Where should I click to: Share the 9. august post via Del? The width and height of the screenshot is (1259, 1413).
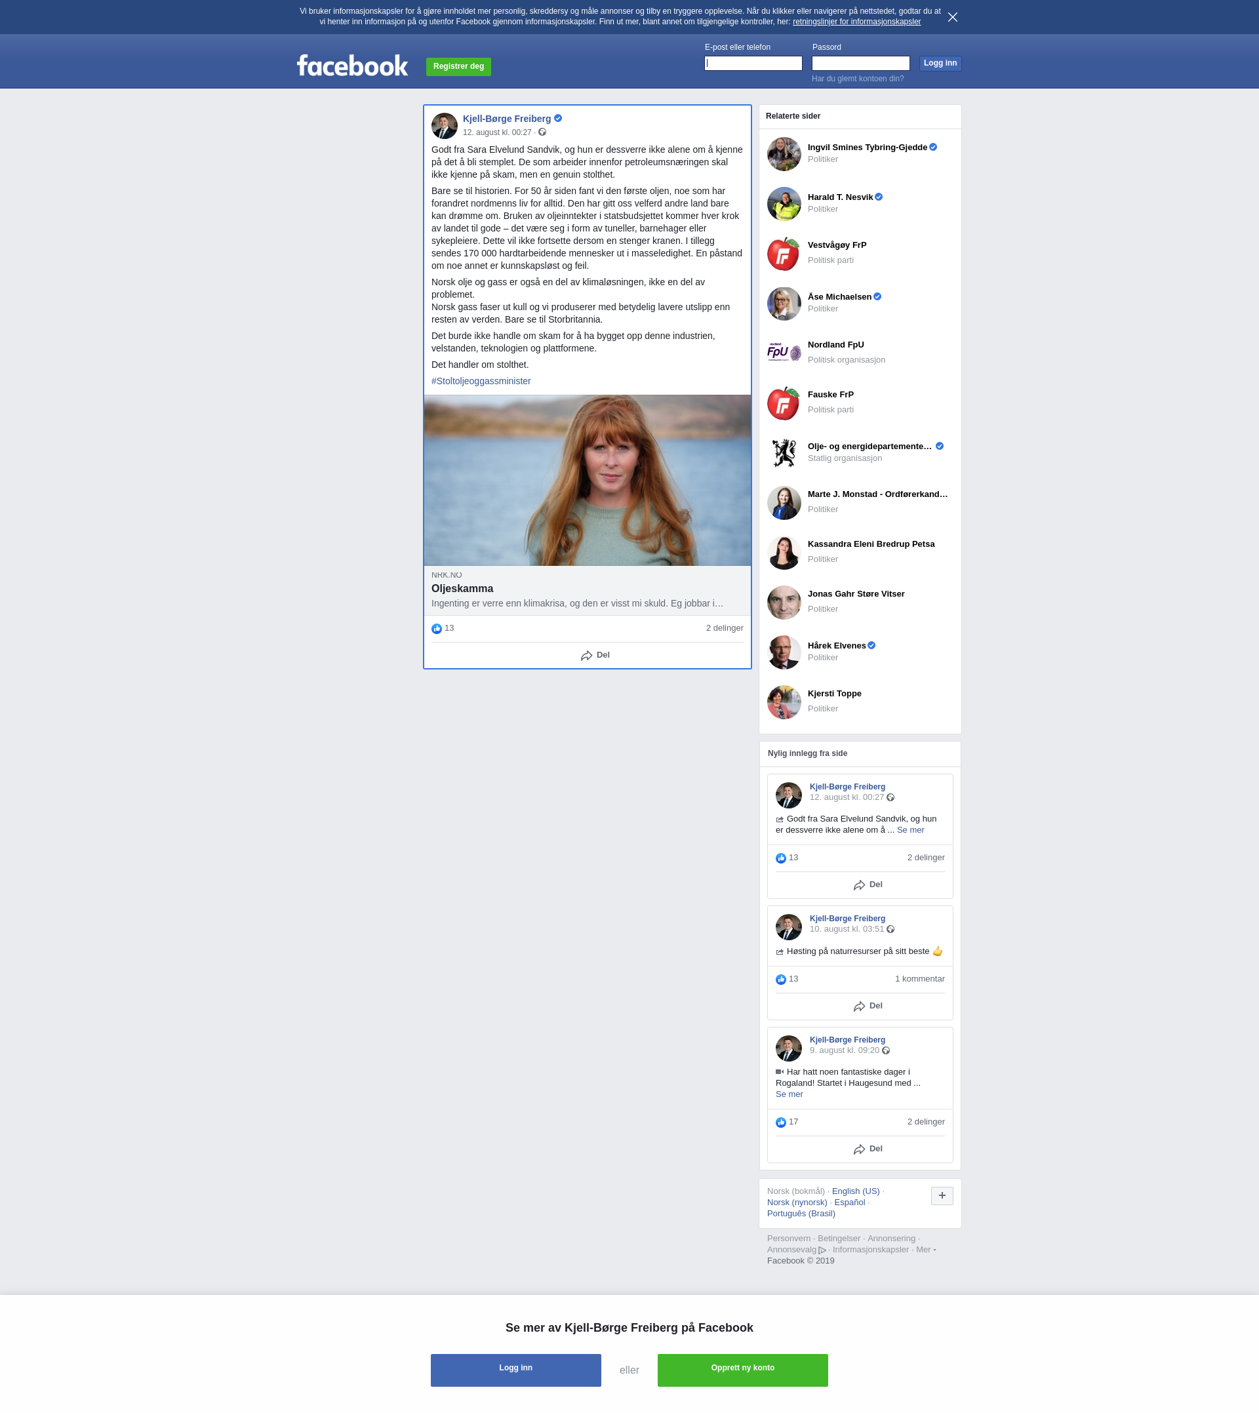(868, 1149)
